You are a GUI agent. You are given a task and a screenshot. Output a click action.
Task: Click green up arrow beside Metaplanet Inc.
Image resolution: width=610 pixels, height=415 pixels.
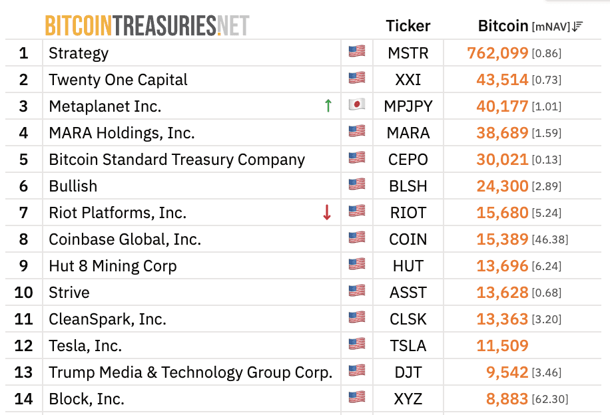328,105
